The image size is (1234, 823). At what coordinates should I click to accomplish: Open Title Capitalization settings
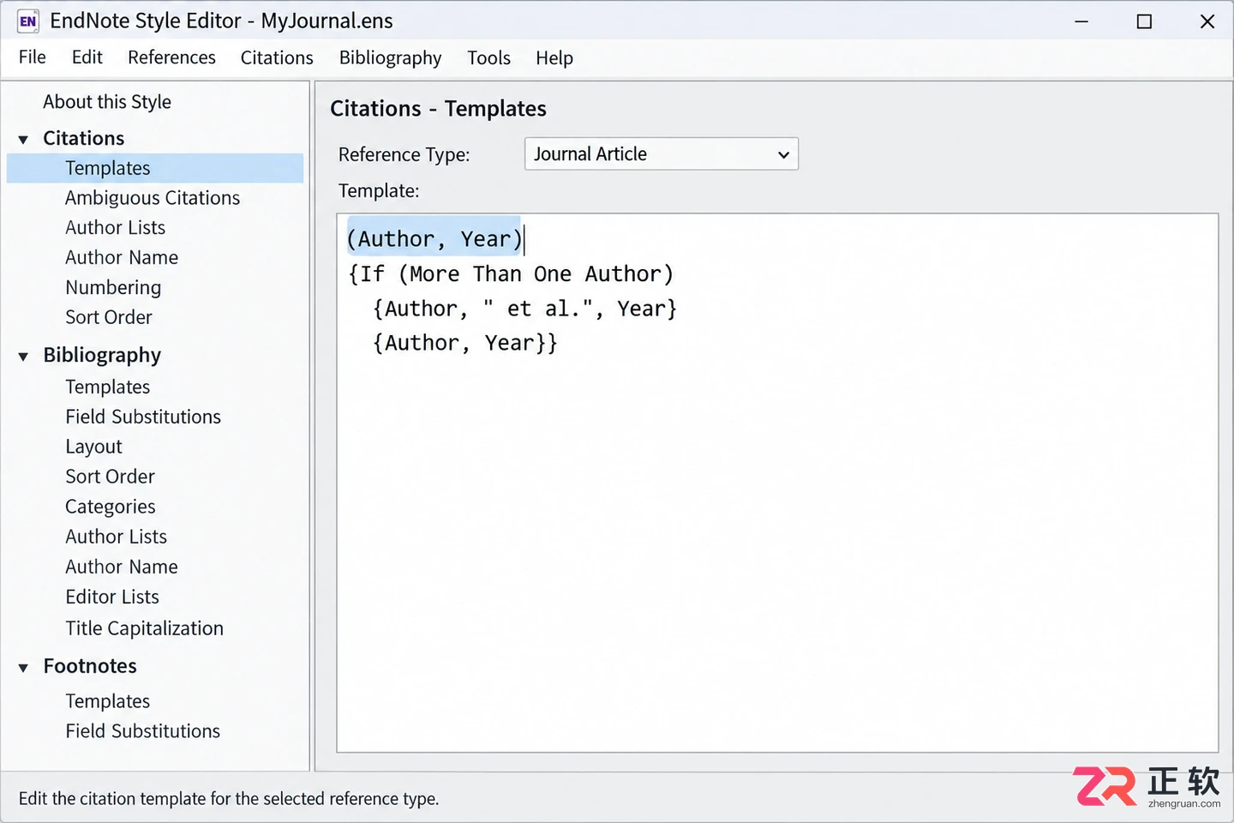[x=144, y=628]
